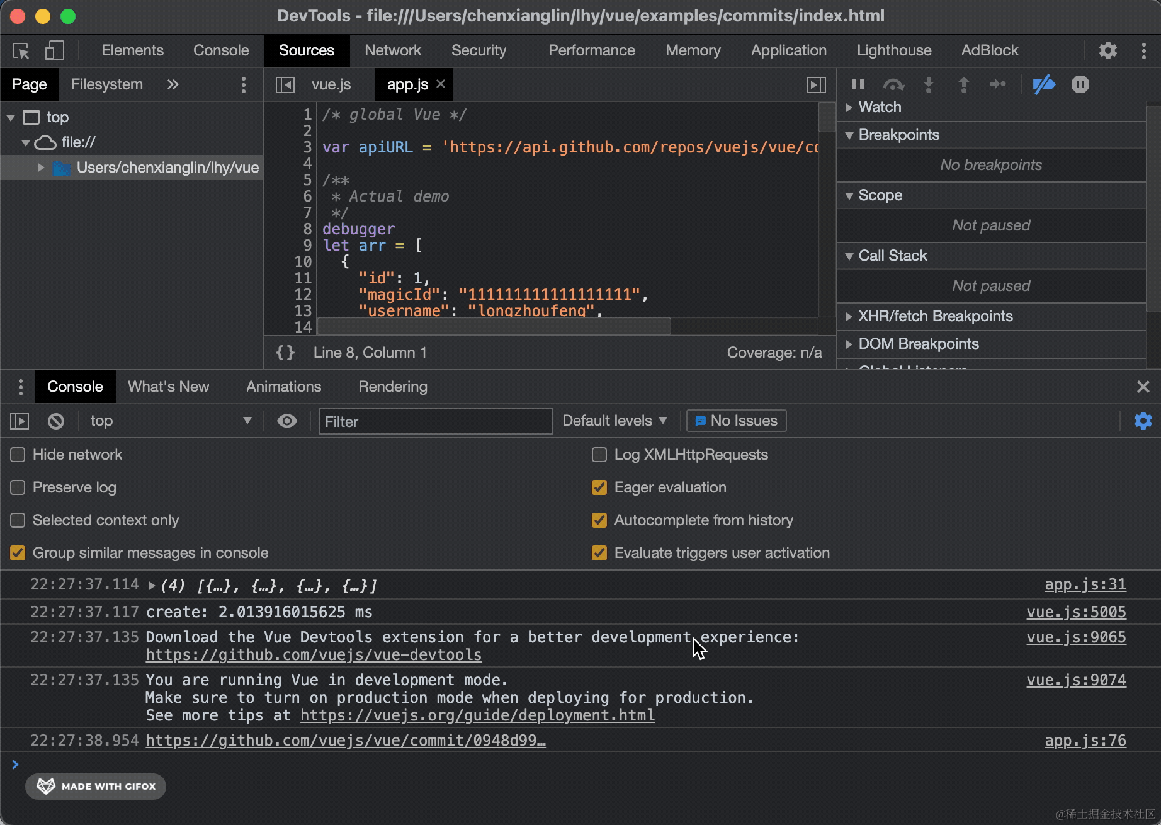Click the console Filter input field
1161x825 pixels.
click(x=435, y=421)
